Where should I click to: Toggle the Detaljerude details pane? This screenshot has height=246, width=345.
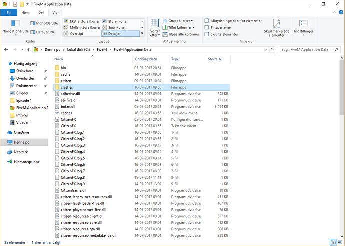[x=42, y=32]
